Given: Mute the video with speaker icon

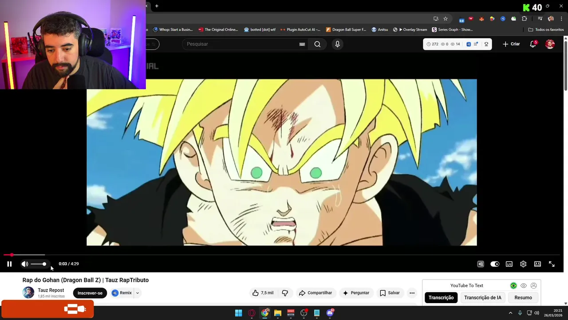Looking at the screenshot, I should coord(25,264).
